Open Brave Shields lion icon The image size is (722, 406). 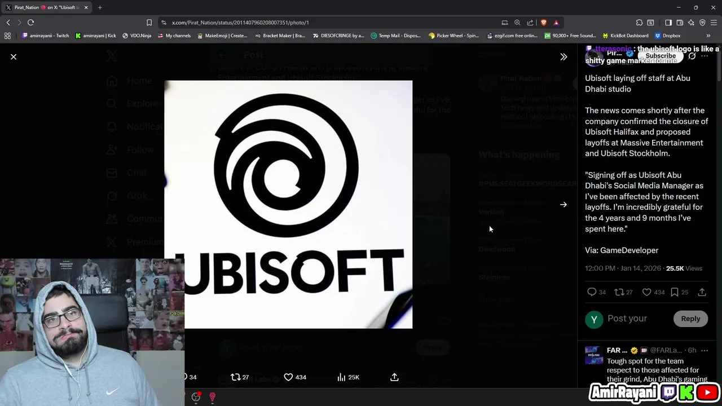[x=544, y=23]
